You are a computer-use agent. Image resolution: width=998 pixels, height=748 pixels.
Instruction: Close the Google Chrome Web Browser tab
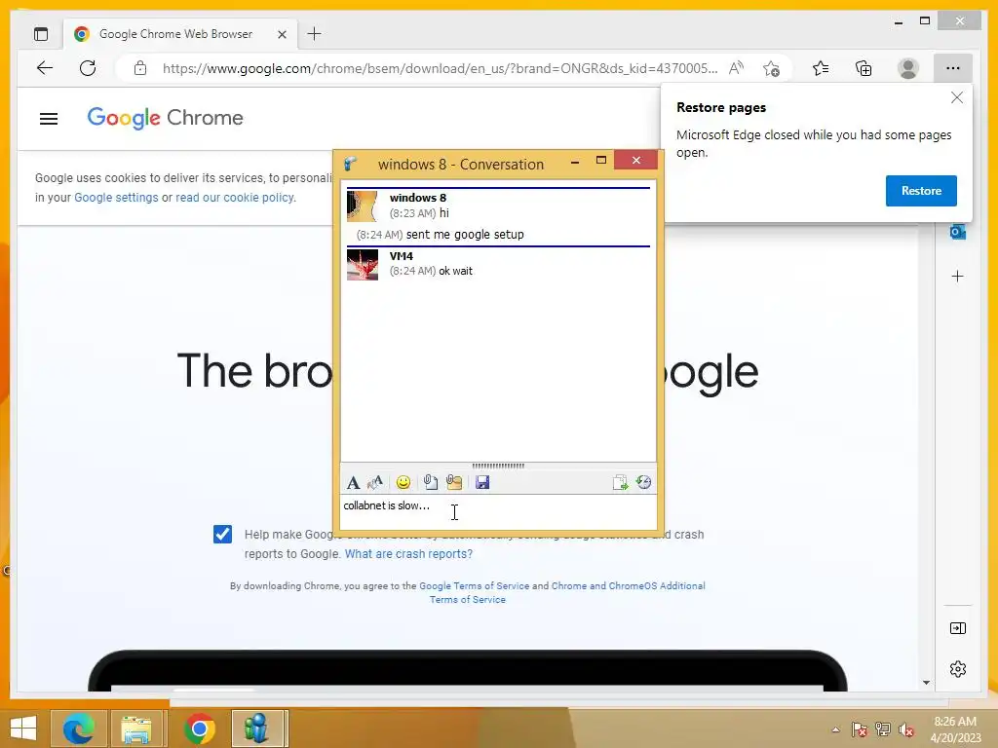[x=282, y=34]
